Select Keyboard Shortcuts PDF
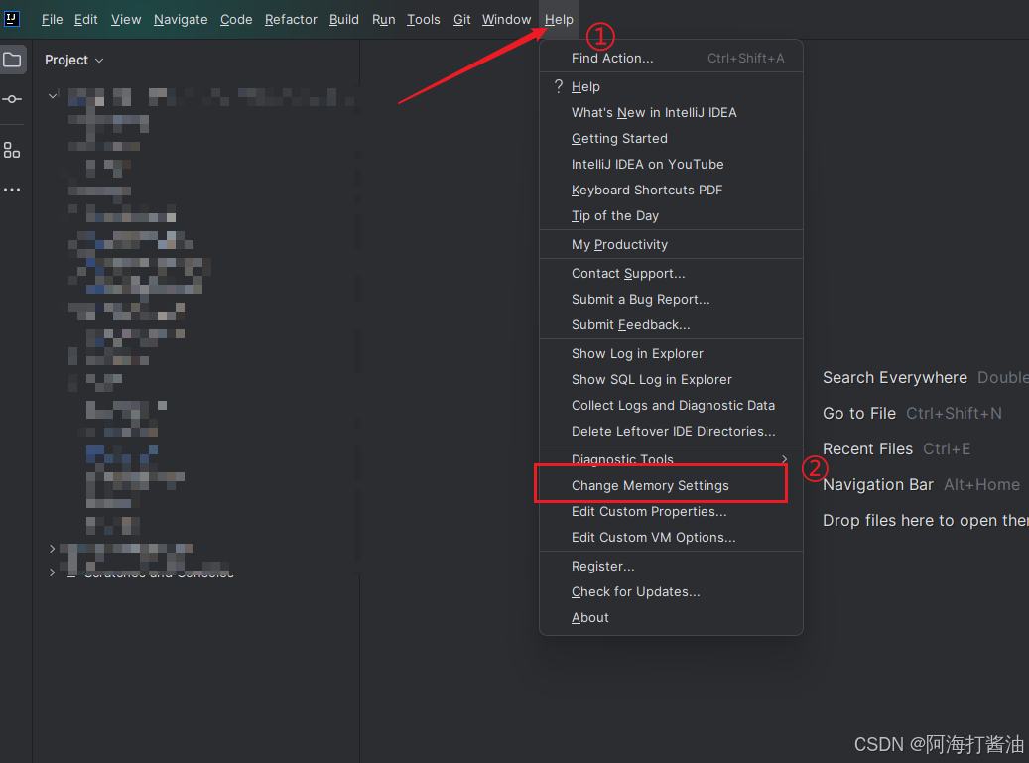This screenshot has width=1029, height=763. pos(671,191)
